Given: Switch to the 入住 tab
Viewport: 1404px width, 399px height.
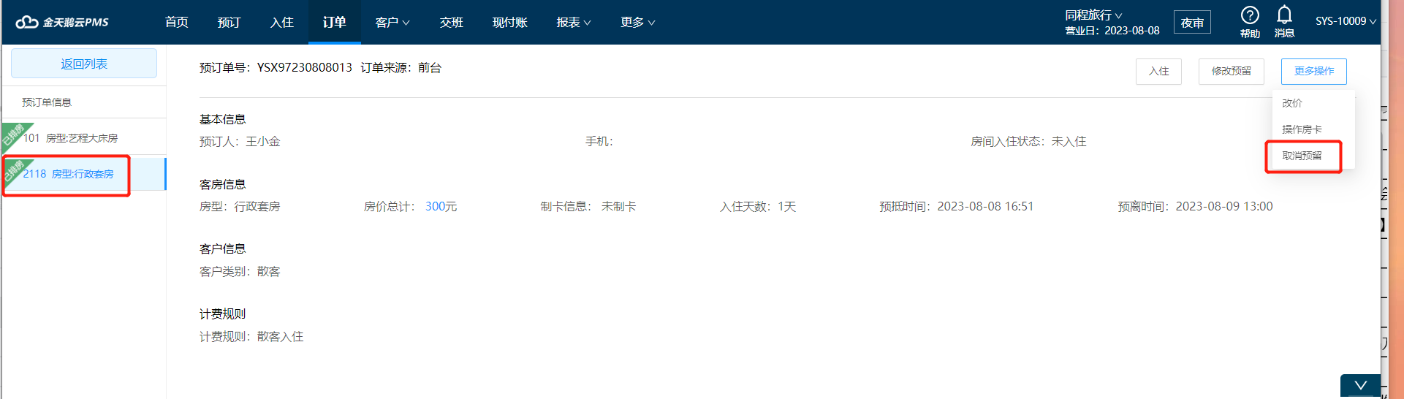Looking at the screenshot, I should tap(282, 22).
